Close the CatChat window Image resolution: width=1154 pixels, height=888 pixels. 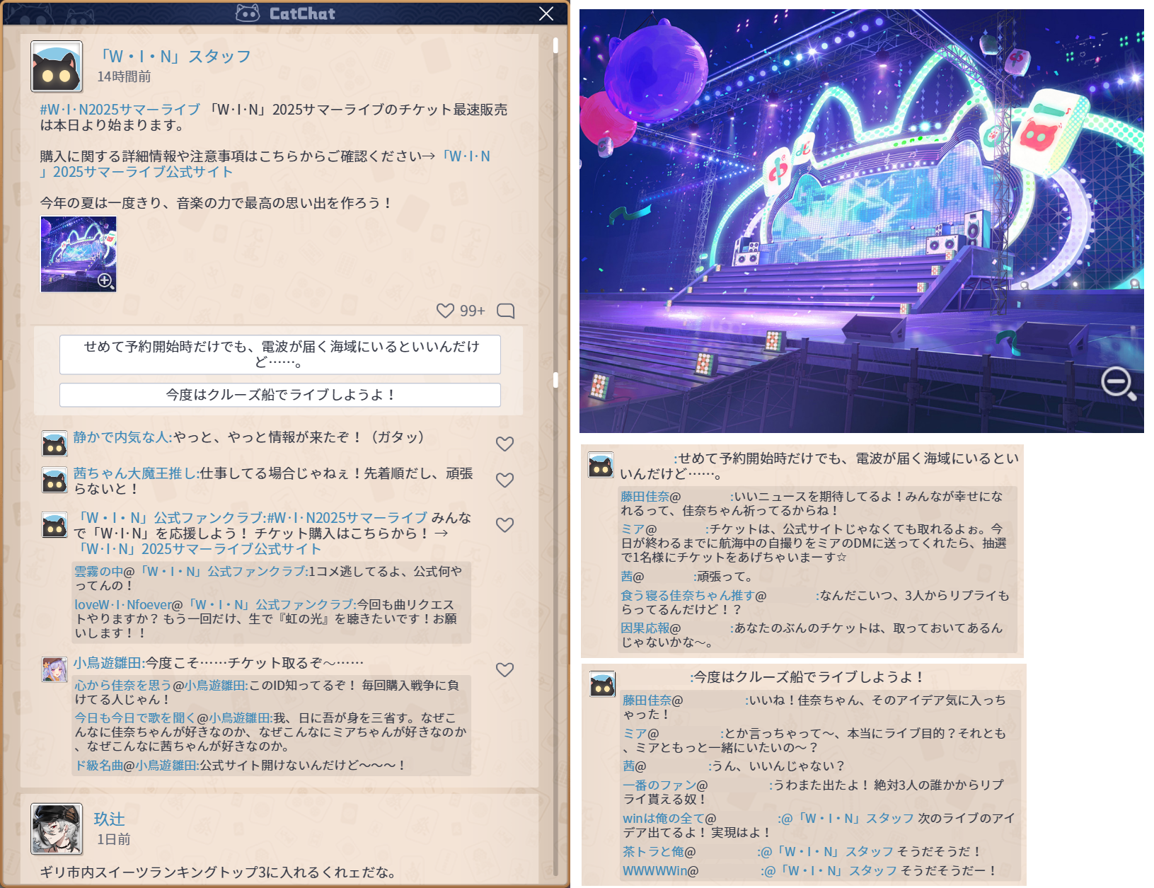click(x=546, y=13)
